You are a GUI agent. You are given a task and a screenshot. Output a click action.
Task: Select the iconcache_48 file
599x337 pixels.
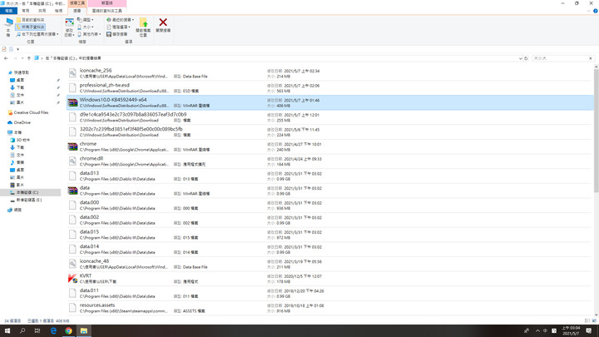pos(330,264)
